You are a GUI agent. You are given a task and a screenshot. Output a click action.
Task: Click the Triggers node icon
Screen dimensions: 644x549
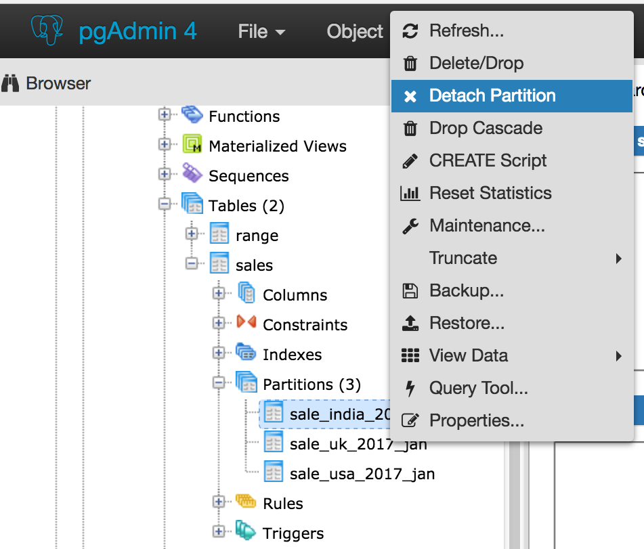[246, 532]
